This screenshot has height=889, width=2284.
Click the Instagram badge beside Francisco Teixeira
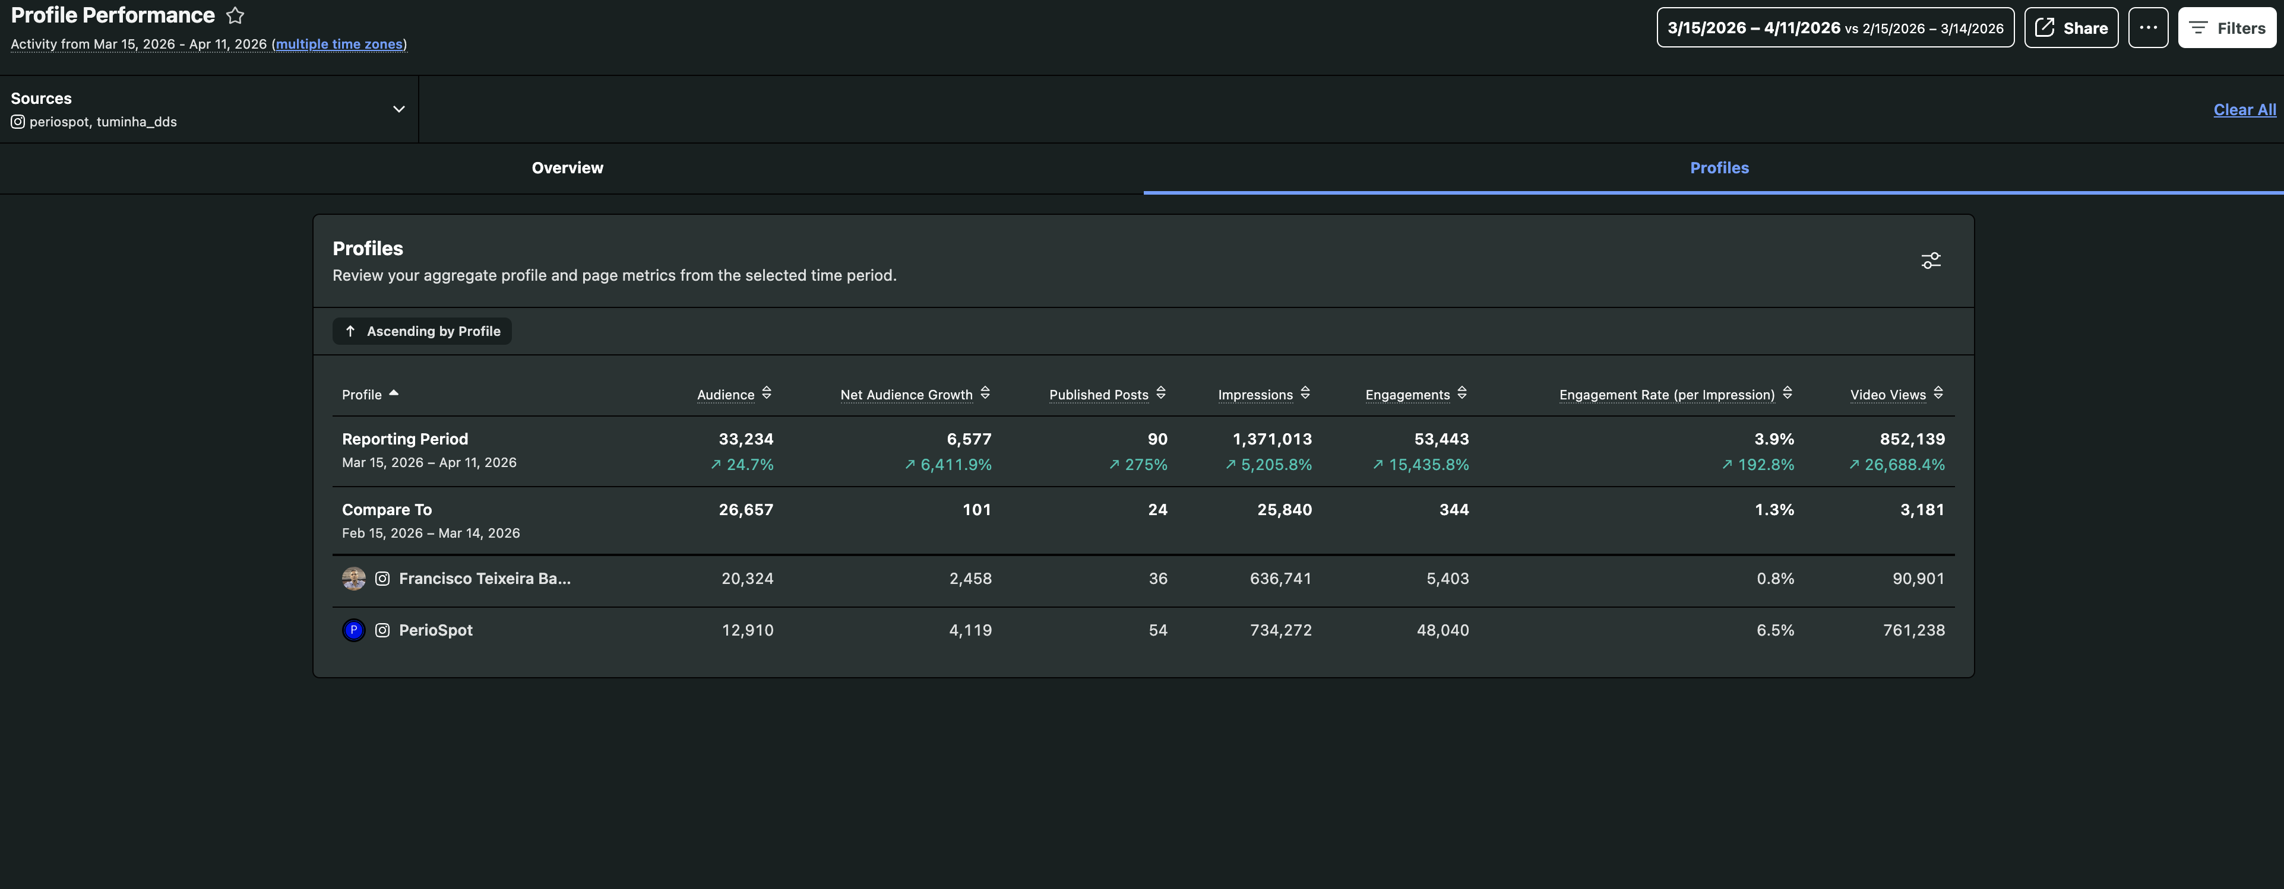click(x=382, y=579)
